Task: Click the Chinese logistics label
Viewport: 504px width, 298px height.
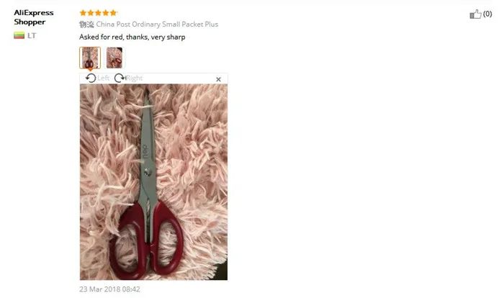Action: 86,24
